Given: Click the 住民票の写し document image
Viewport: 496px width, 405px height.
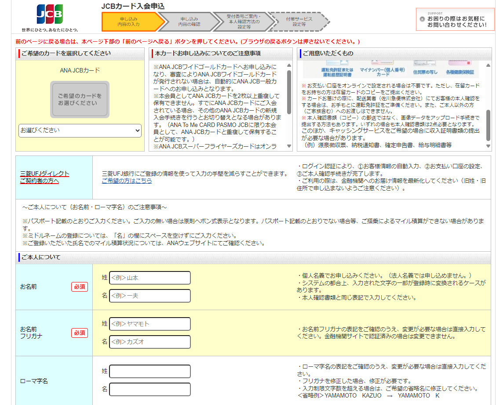Looking at the screenshot, I should [425, 69].
